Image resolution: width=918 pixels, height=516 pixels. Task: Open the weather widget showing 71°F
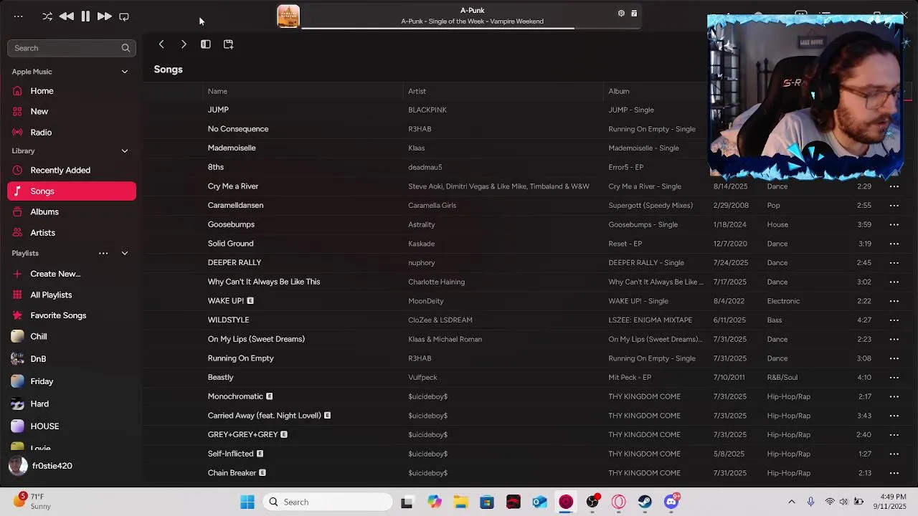pos(32,502)
